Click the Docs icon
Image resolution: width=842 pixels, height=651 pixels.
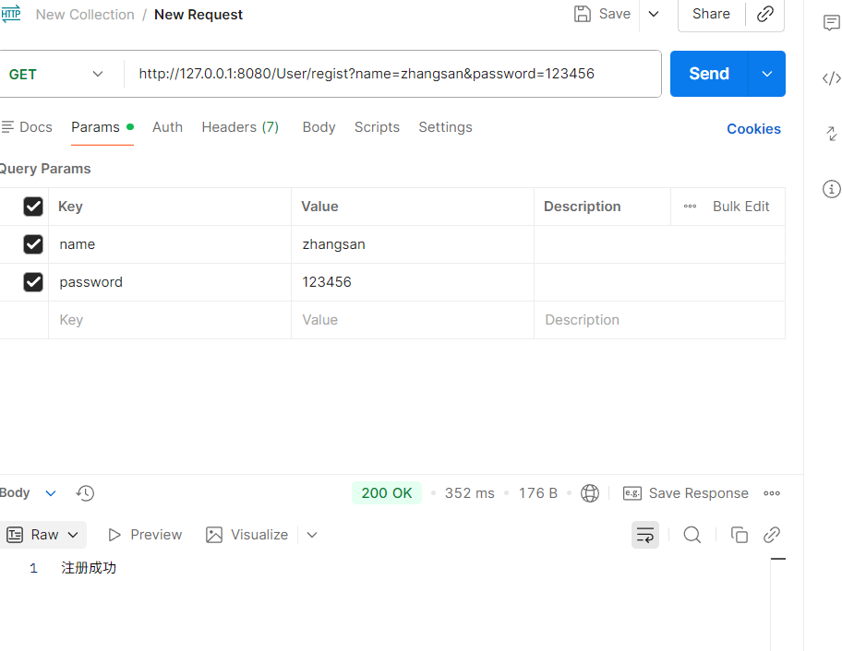pos(7,127)
